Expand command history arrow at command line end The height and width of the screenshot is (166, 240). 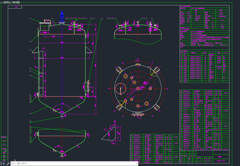tap(137, 164)
